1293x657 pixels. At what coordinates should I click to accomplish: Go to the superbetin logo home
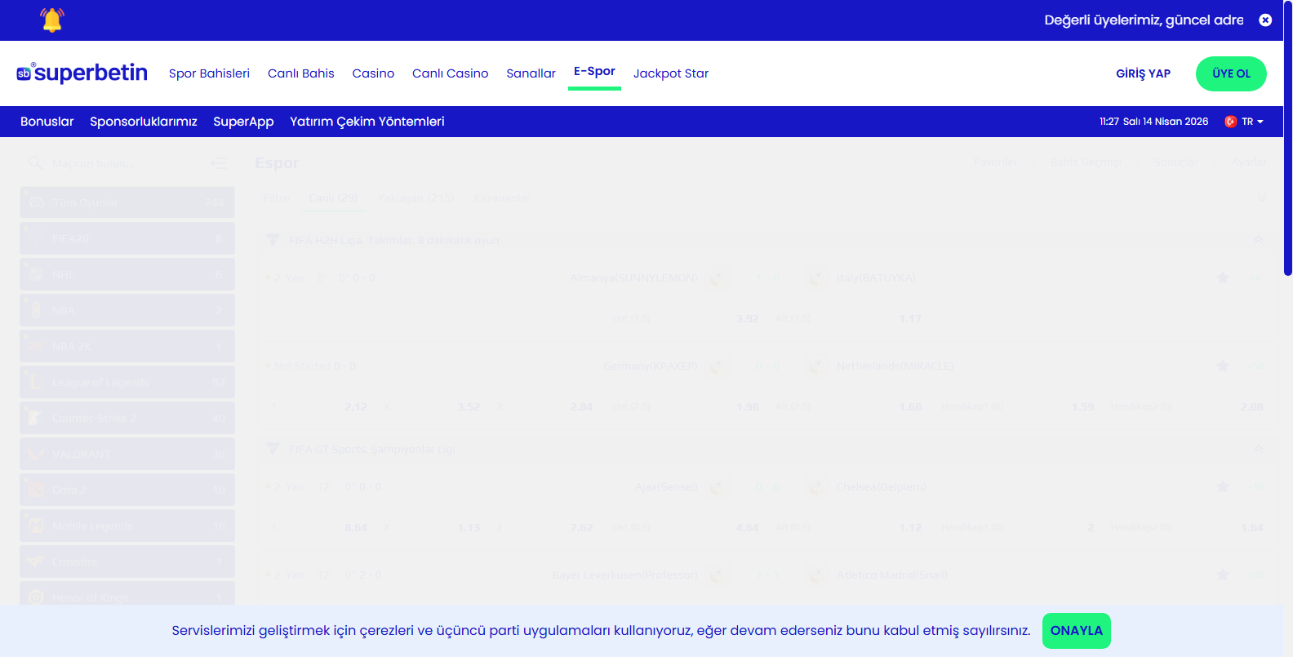[82, 73]
